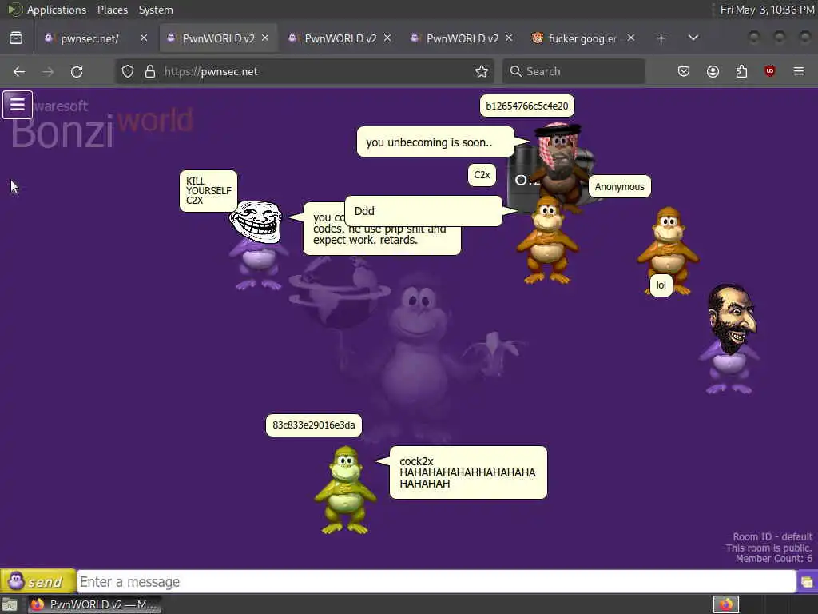The width and height of the screenshot is (818, 614).
Task: Open the Pocket save icon
Action: [684, 71]
